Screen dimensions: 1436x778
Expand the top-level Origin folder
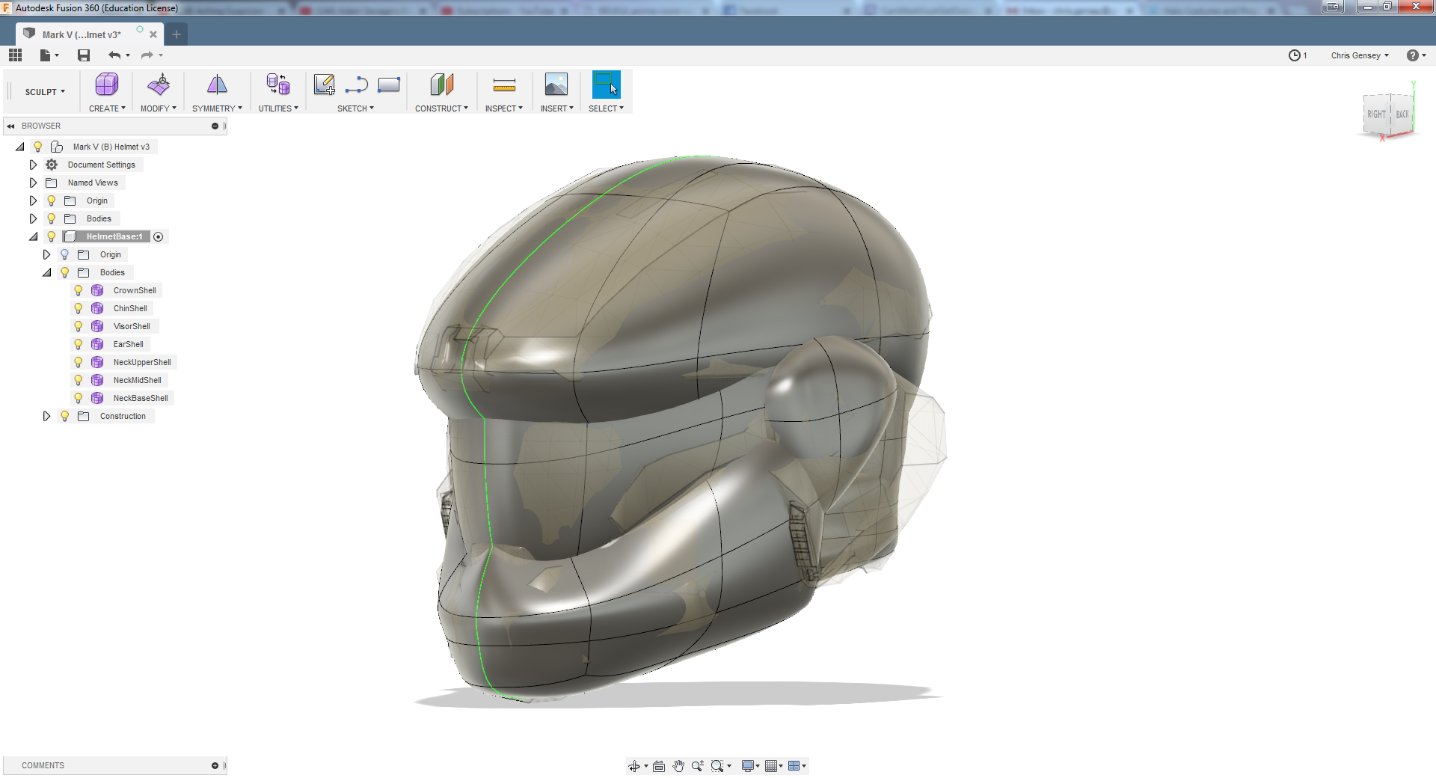coord(33,200)
